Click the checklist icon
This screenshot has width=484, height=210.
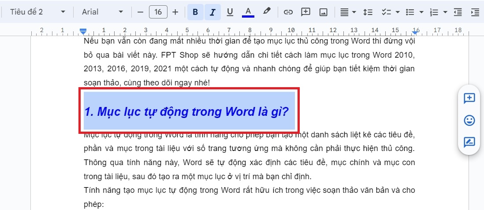(x=387, y=12)
